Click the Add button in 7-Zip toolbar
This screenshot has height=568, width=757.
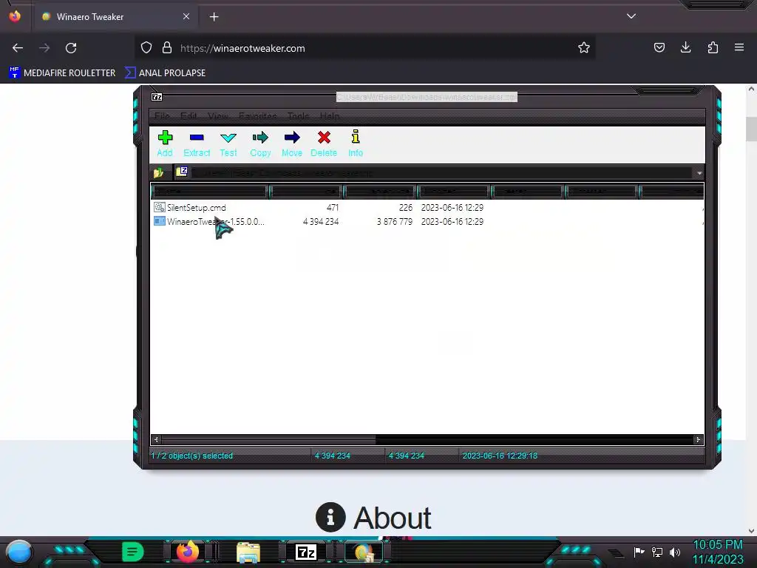click(x=165, y=143)
